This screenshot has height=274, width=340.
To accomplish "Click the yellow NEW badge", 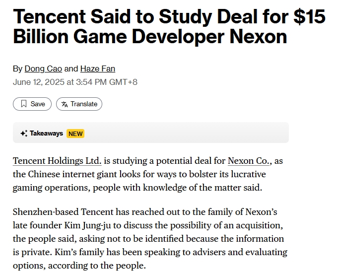I will pyautogui.click(x=75, y=134).
